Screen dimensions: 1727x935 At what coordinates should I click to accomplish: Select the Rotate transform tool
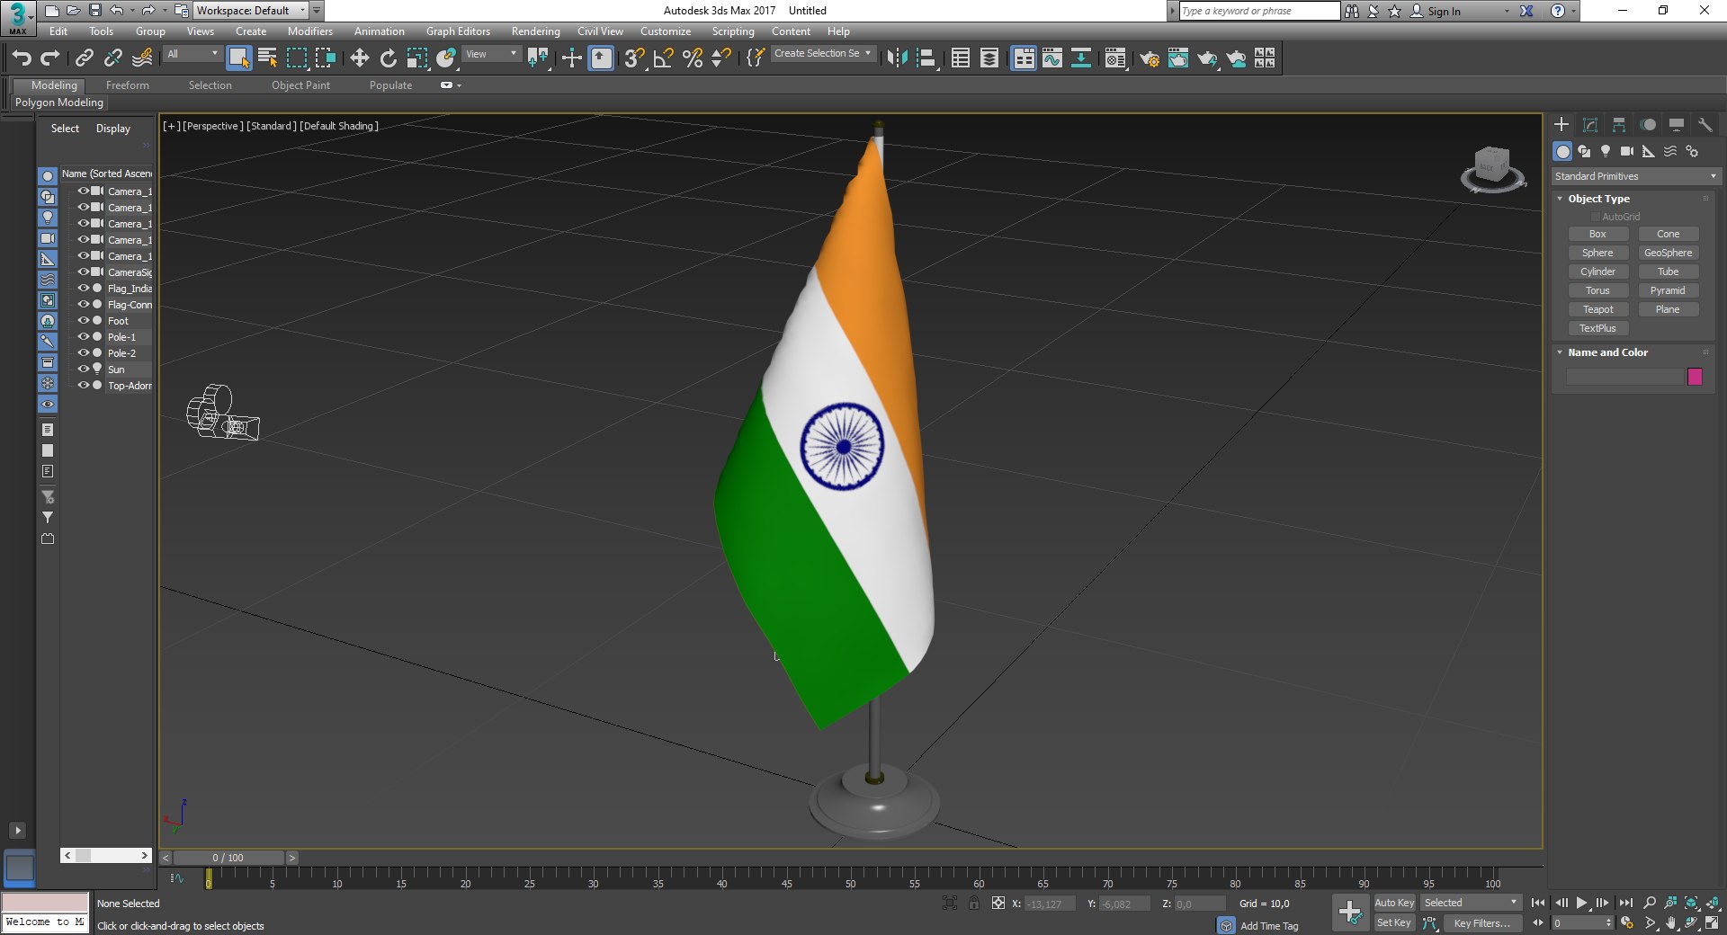388,58
